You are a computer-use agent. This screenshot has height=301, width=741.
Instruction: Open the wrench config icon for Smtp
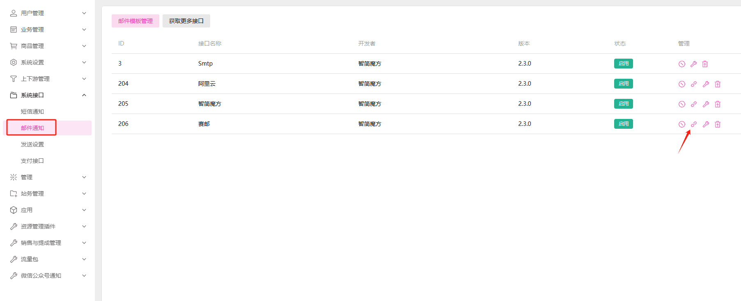pos(694,64)
